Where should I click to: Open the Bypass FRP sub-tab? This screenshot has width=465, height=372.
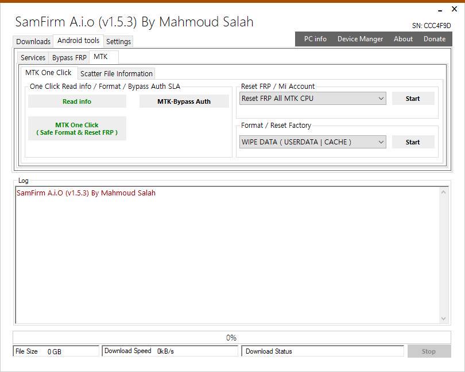pos(69,58)
